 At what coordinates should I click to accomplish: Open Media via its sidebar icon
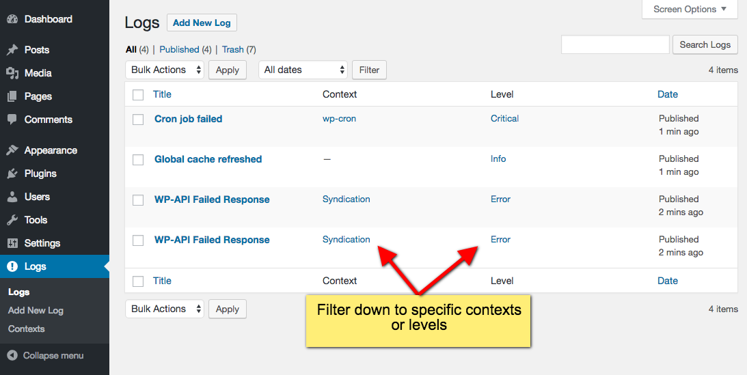click(x=12, y=73)
